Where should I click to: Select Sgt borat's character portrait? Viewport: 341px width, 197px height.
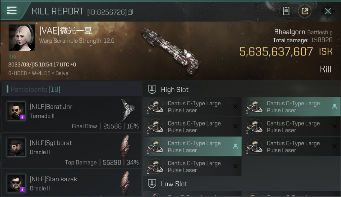click(16, 147)
